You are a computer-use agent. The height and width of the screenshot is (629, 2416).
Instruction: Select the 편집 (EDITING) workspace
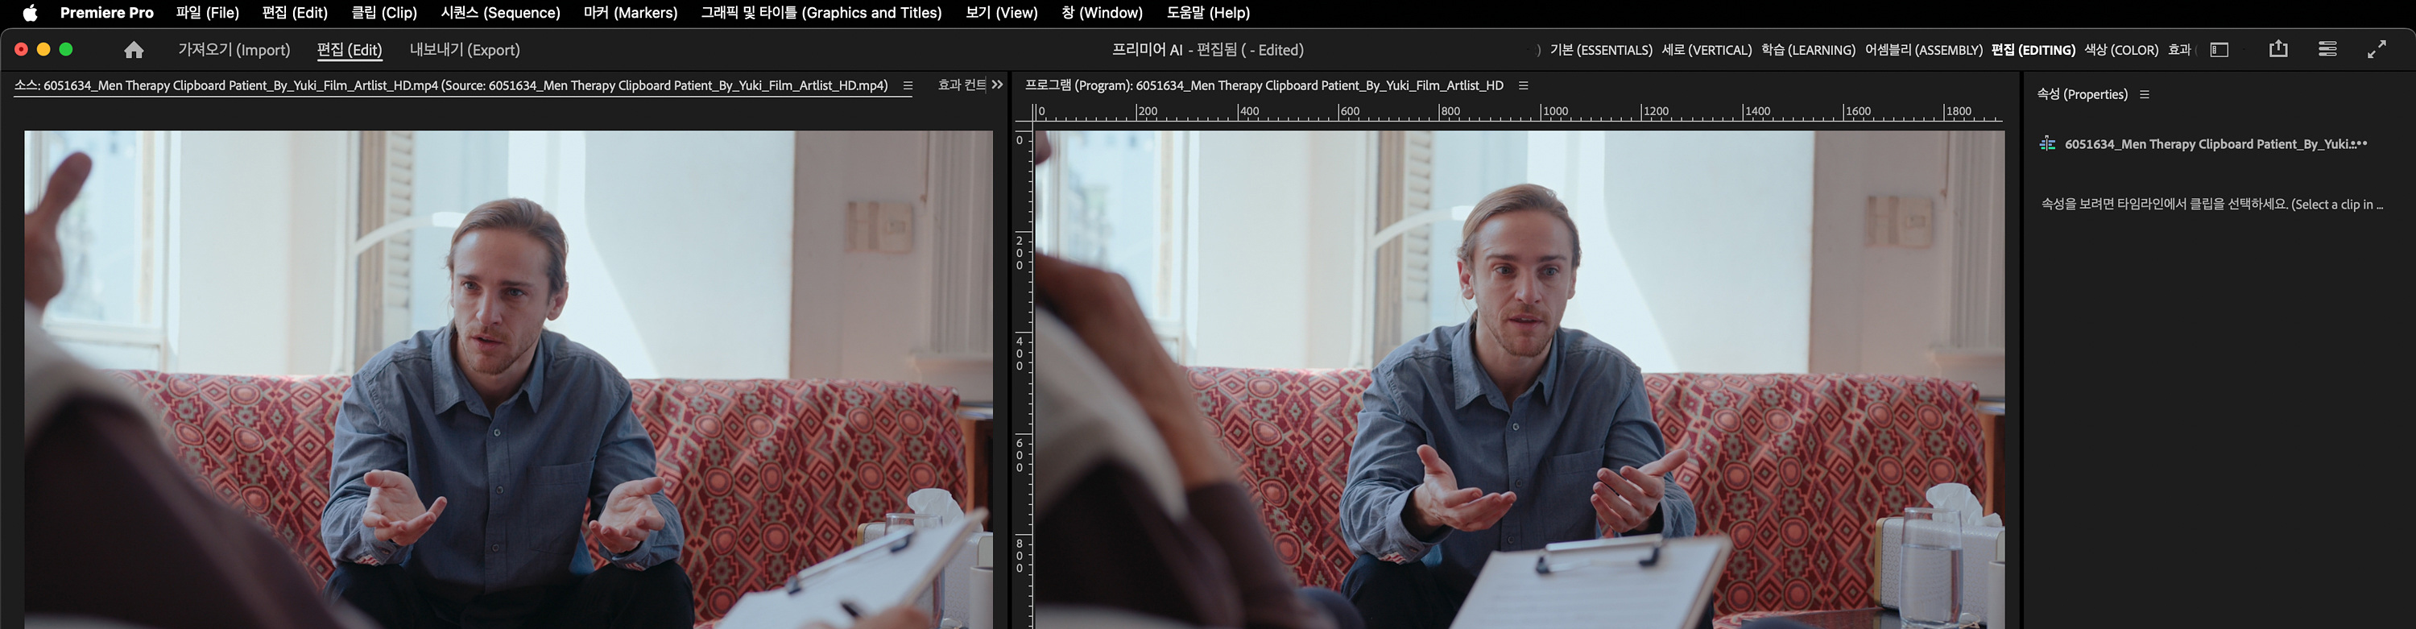click(x=2033, y=50)
